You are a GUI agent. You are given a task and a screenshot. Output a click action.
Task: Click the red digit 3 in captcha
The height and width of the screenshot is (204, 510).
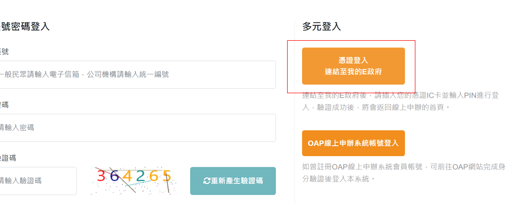point(101,176)
